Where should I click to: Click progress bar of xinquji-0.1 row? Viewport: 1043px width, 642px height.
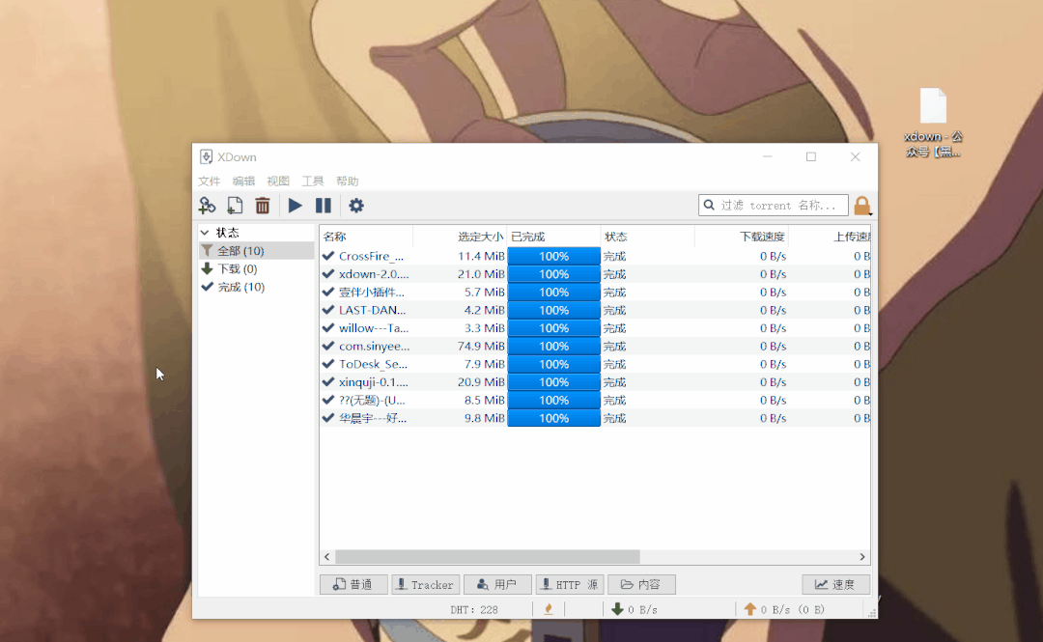[554, 382]
